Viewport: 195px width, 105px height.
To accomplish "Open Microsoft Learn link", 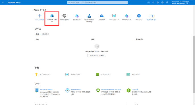I will [46, 89].
